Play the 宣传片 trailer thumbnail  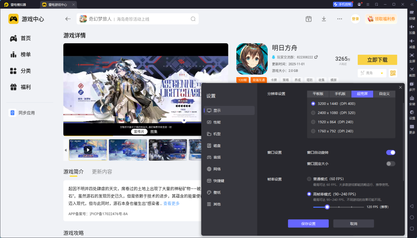[x=88, y=150]
